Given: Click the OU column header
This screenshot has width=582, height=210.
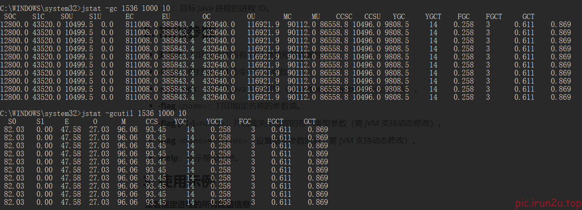Looking at the screenshot, I should (x=251, y=17).
